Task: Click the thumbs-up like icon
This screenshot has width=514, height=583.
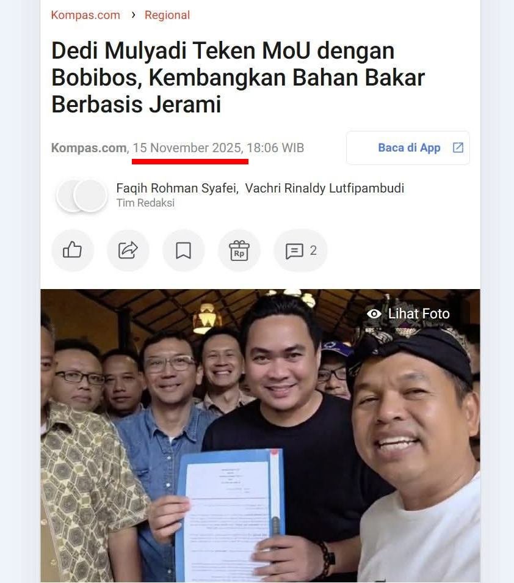Action: 73,250
